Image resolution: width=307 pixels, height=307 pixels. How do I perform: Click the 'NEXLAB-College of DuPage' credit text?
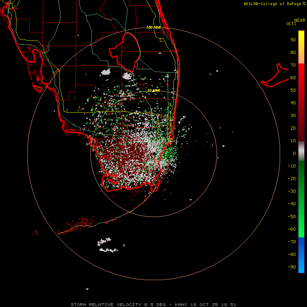[272, 4]
